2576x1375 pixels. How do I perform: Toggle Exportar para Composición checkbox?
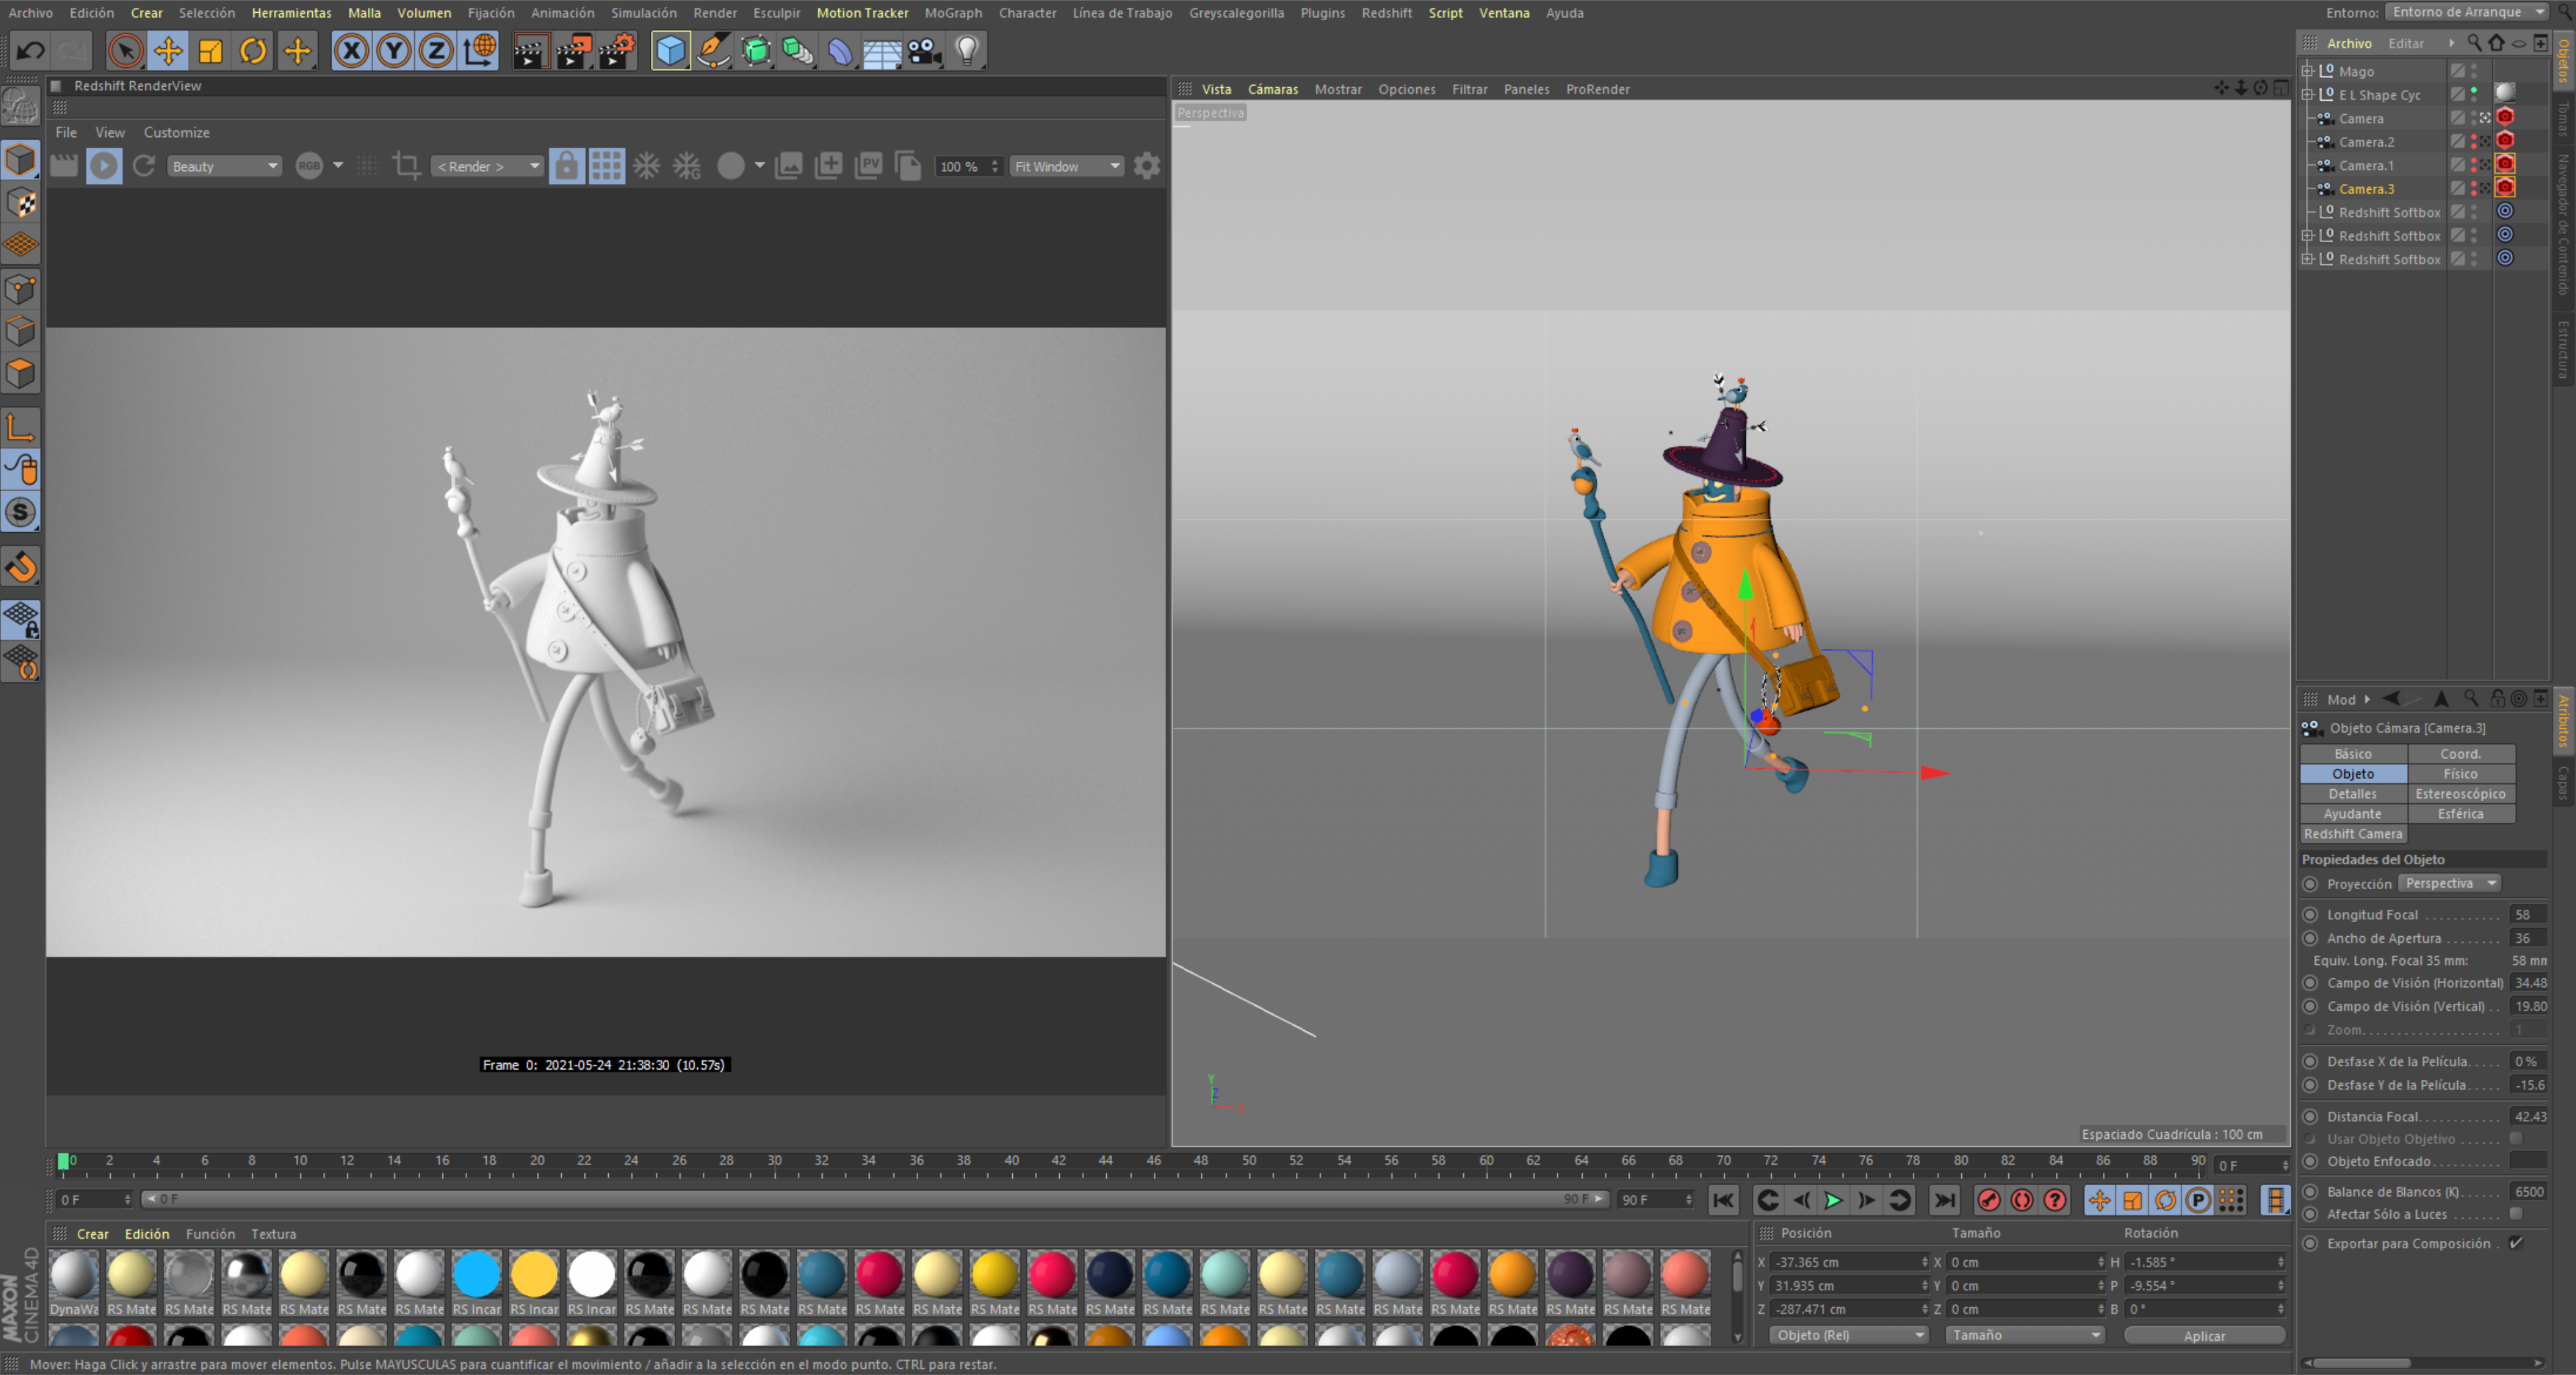[2516, 1243]
